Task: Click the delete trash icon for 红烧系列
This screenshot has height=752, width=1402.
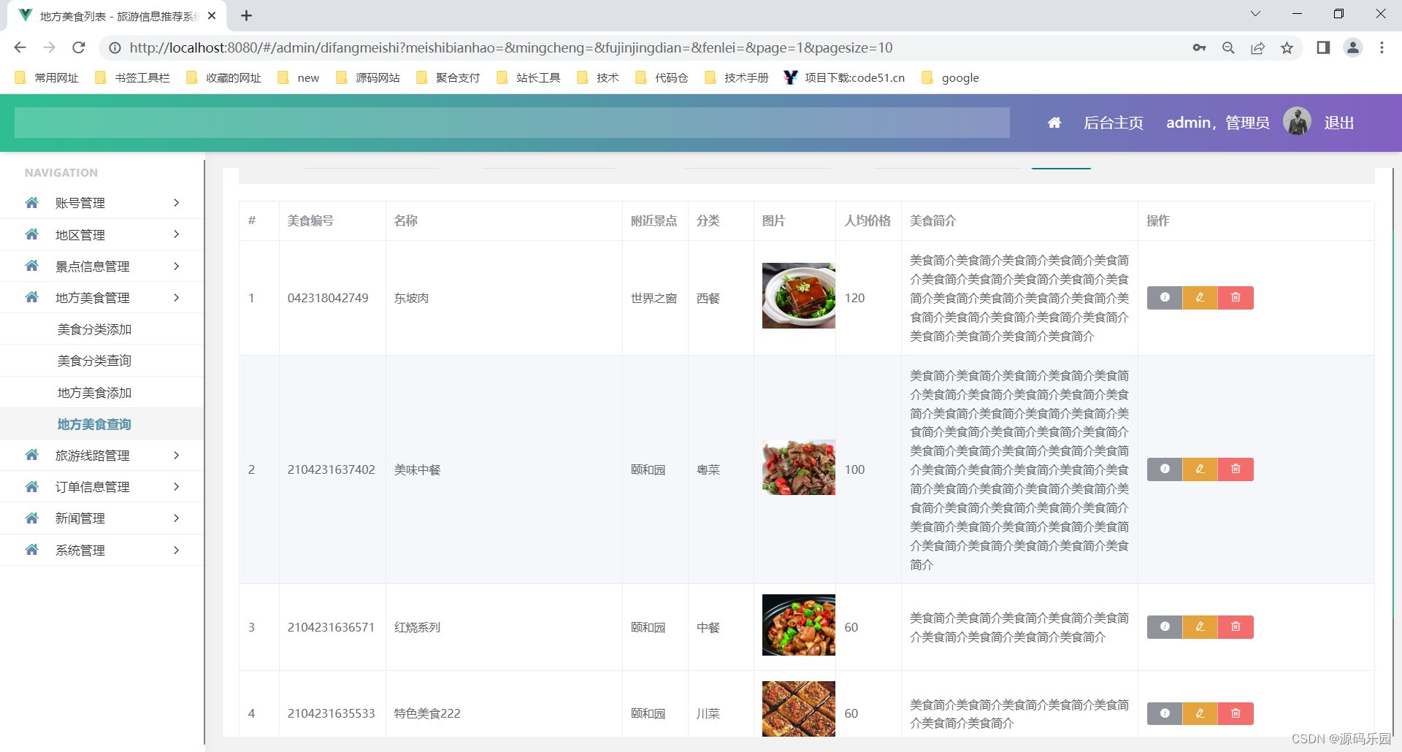Action: tap(1236, 626)
